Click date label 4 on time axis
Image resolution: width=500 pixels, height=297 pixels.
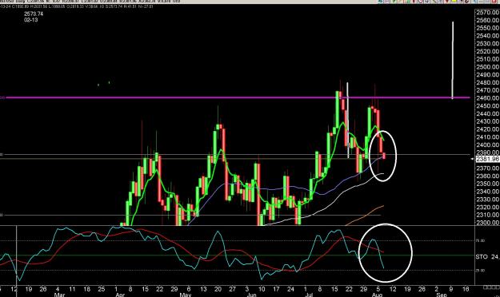point(58,289)
